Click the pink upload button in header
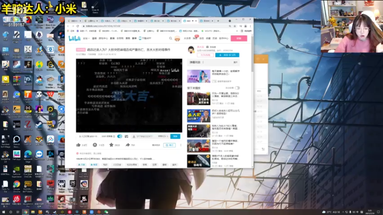383x215 pixels. pyautogui.click(x=238, y=38)
